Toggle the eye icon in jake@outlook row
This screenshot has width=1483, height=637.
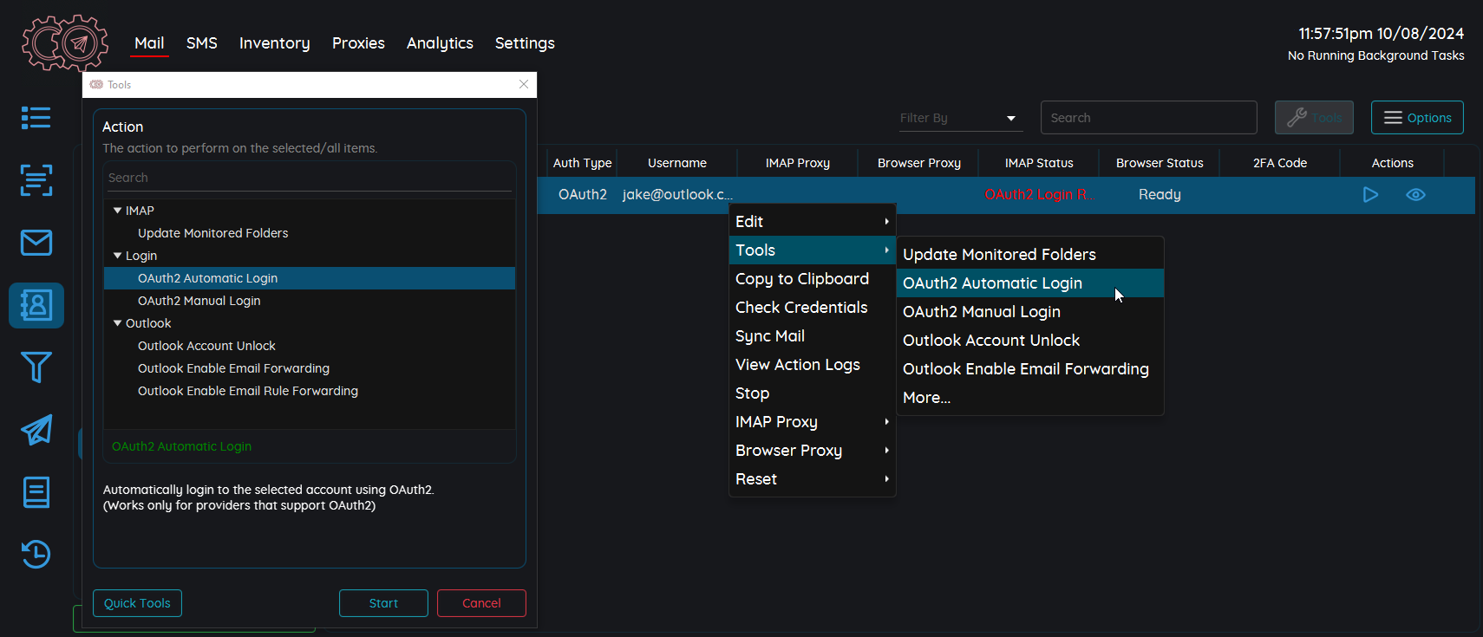click(x=1415, y=195)
